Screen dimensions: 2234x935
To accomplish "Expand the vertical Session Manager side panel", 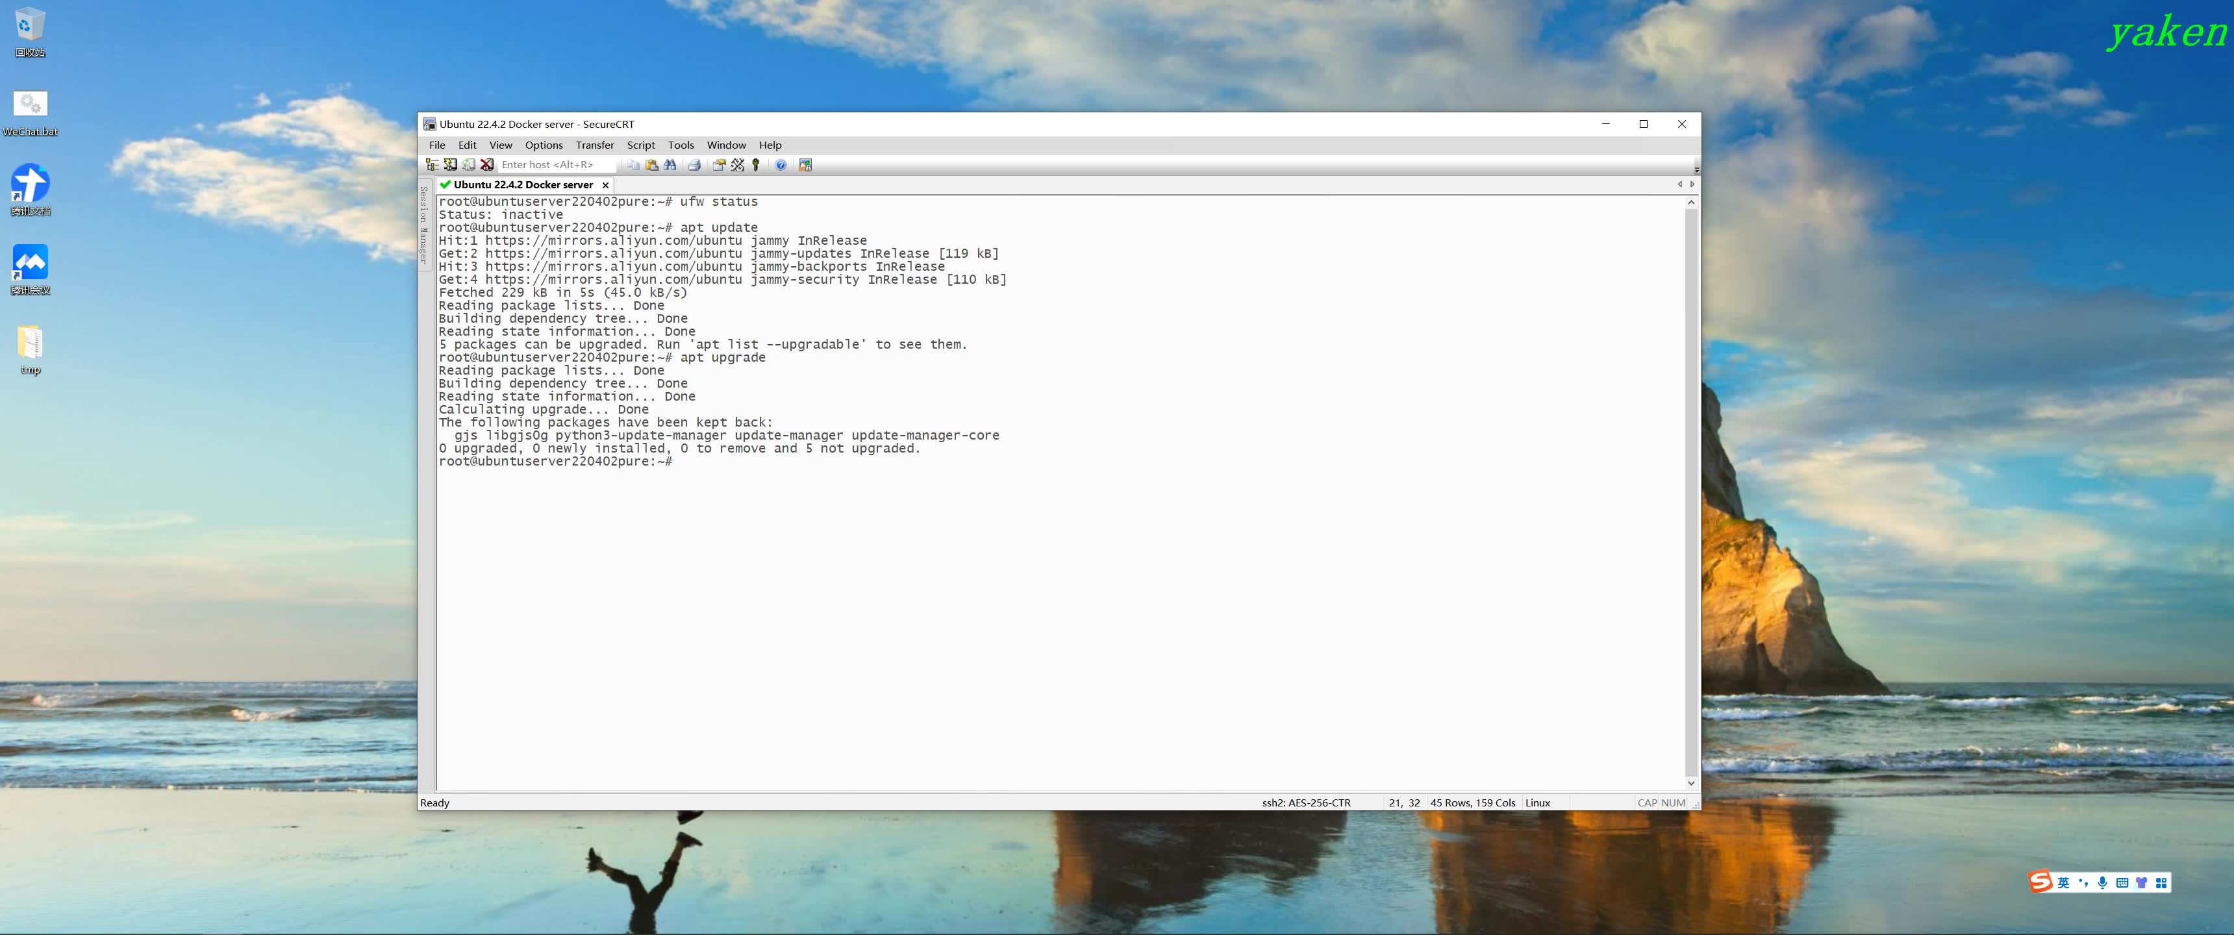I will [424, 224].
